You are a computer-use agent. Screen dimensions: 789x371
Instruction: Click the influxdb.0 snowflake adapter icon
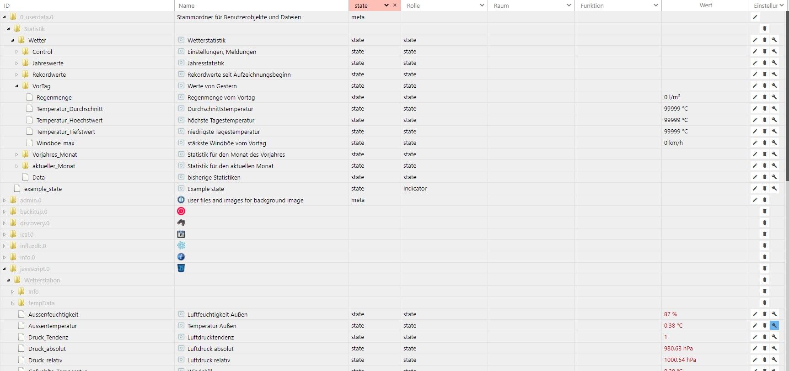click(x=181, y=245)
